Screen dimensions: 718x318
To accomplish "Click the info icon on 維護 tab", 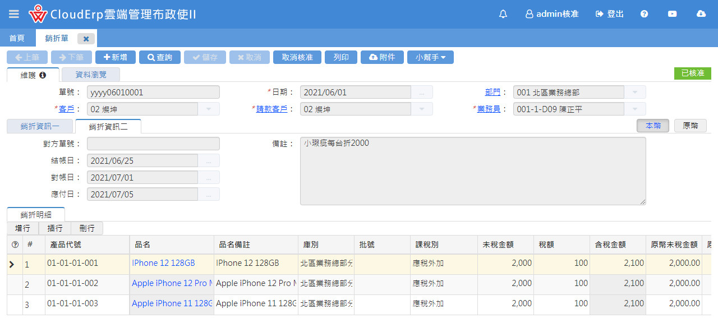I will coord(43,75).
